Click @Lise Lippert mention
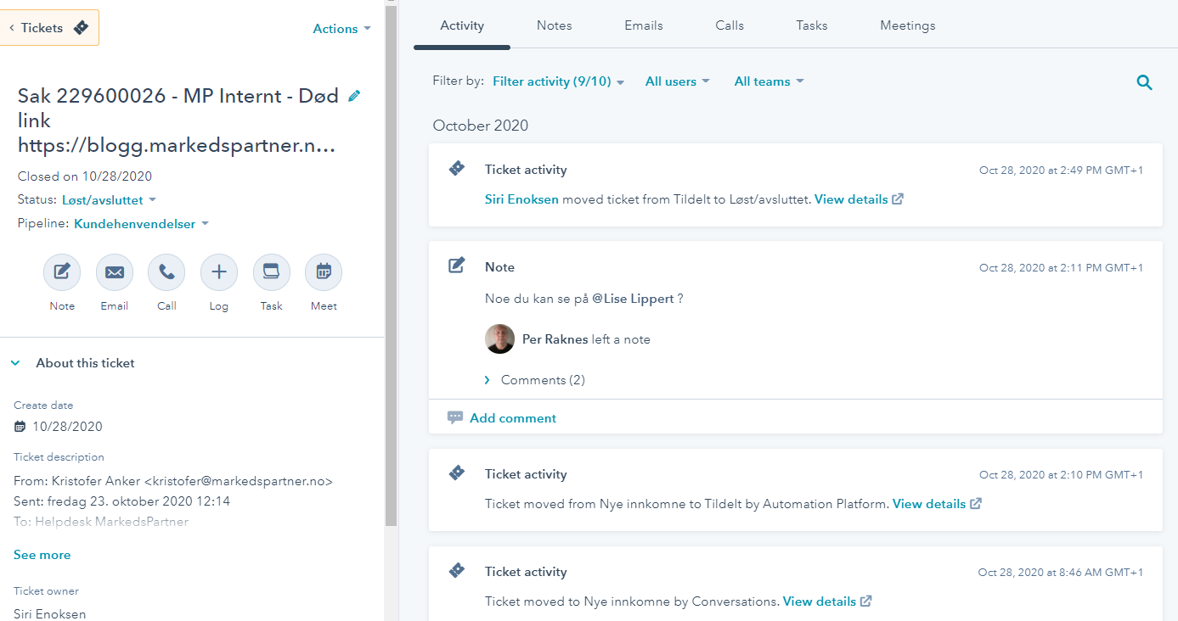 point(633,299)
